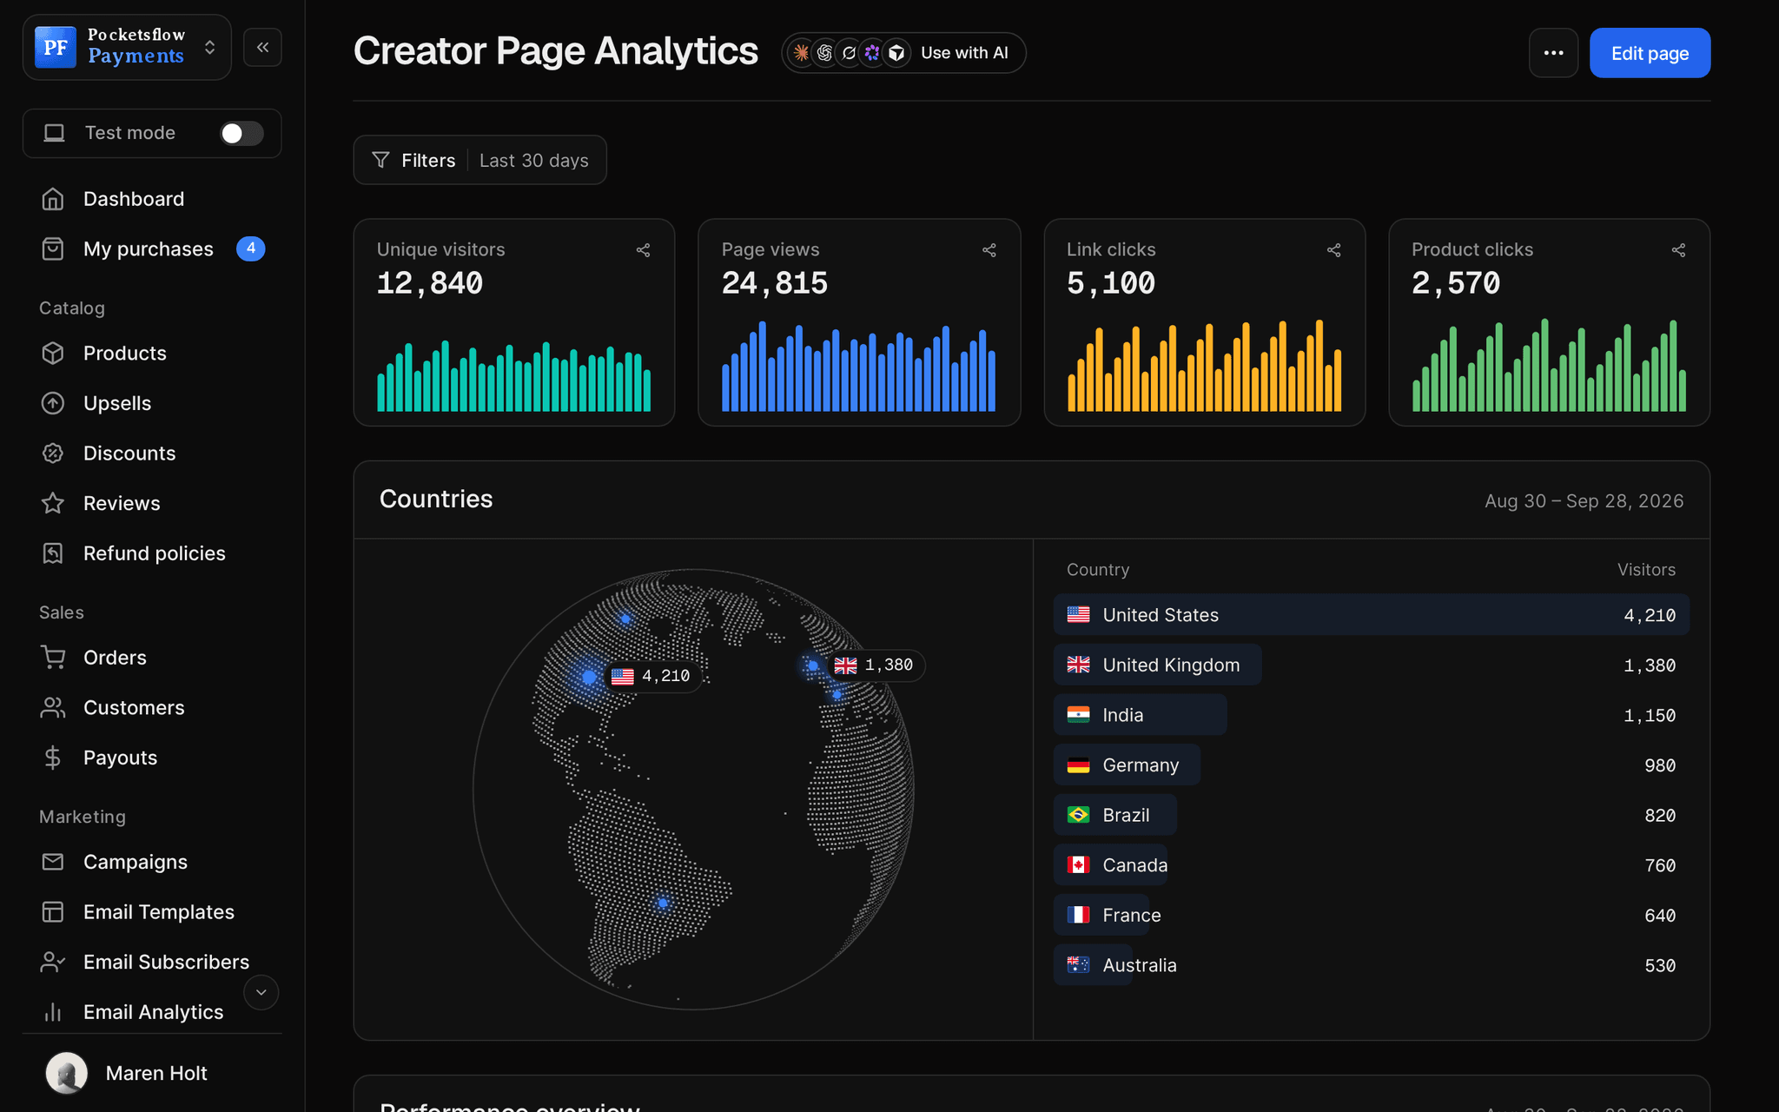Share the Product clicks card
This screenshot has height=1112, width=1779.
[1679, 250]
